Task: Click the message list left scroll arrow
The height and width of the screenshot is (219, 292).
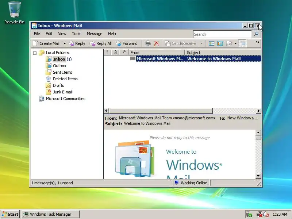Action: (x=106, y=111)
